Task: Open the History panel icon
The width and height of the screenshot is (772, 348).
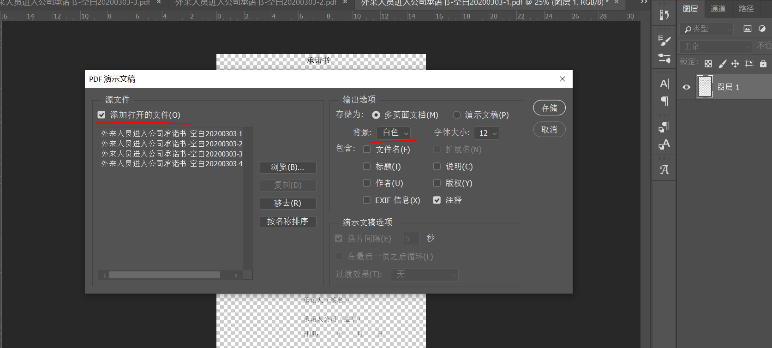Action: [664, 15]
